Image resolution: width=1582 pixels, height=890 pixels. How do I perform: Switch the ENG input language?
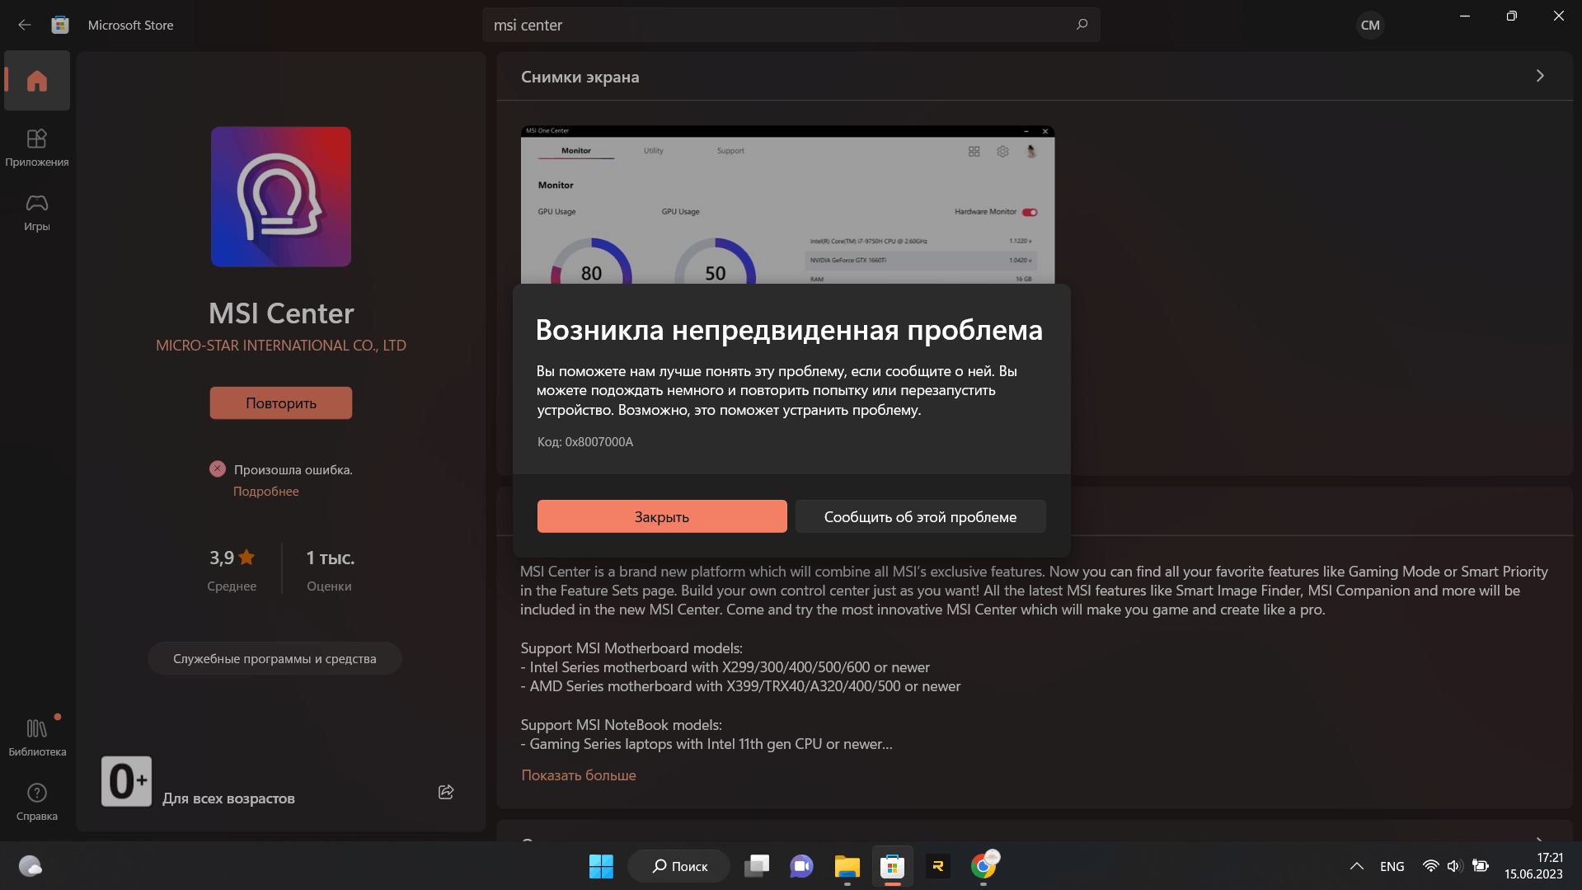point(1392,866)
